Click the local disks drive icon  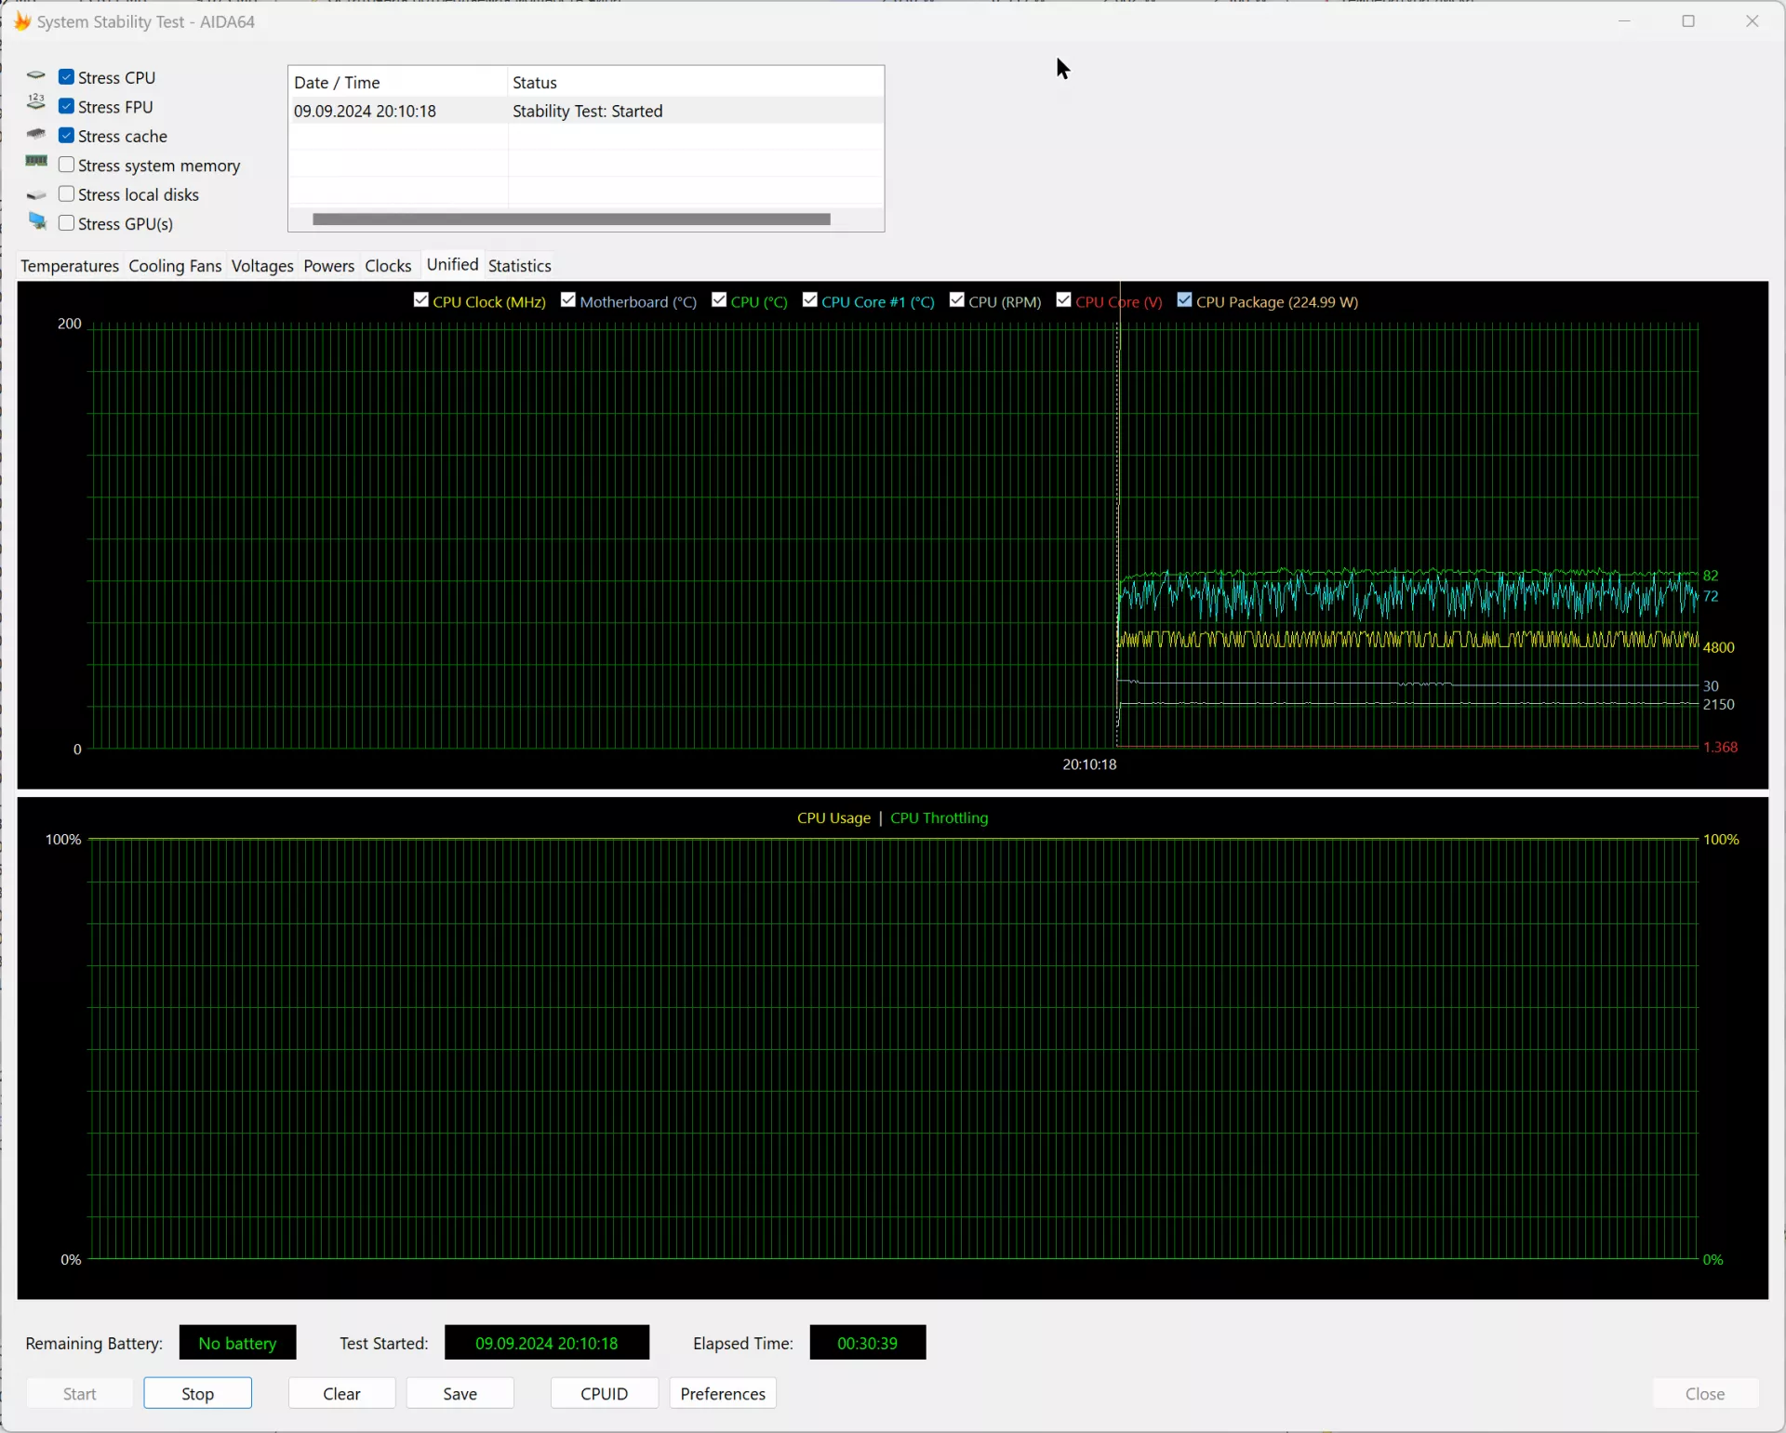36,195
